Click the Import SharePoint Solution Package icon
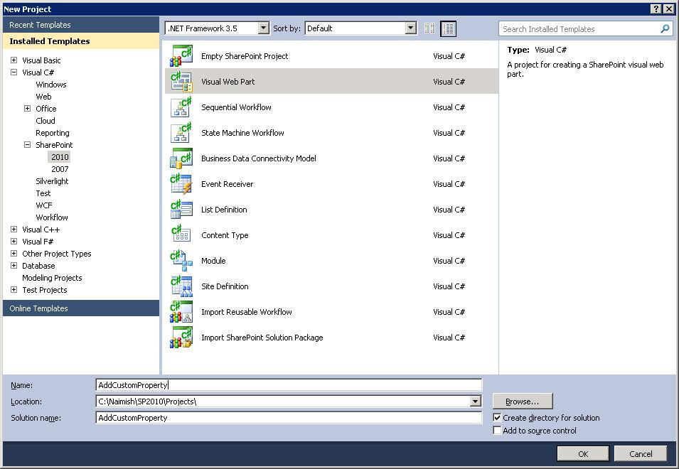 coord(181,337)
